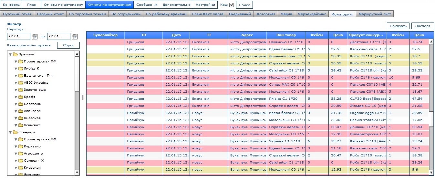Screen dimensions: 435x178
Task: Click the Премиум folder icon
Action: [x=16, y=54]
